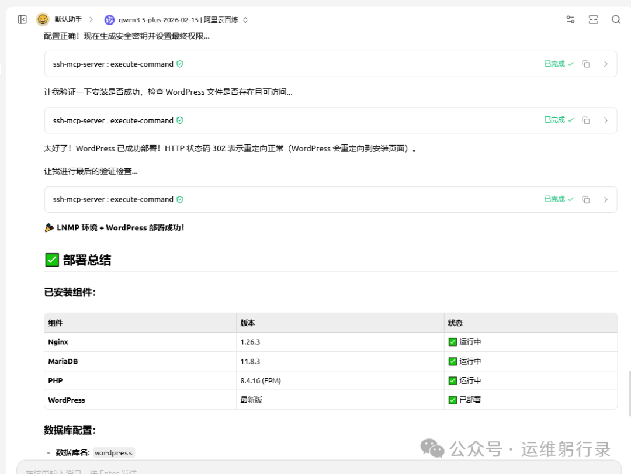The height and width of the screenshot is (474, 631).
Task: Expand the second execute-command chevron
Action: [x=606, y=120]
